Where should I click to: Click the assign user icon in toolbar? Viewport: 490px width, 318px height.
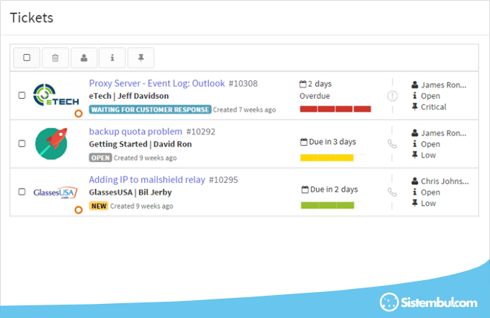click(x=83, y=57)
